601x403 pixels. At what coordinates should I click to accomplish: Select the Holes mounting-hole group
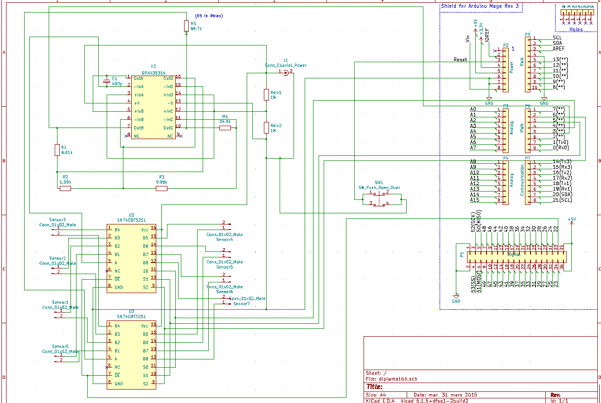coord(576,17)
